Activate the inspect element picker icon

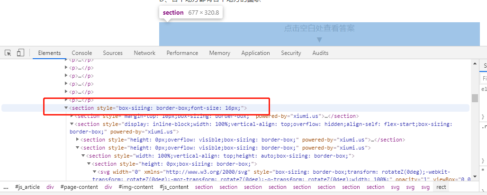click(8, 53)
